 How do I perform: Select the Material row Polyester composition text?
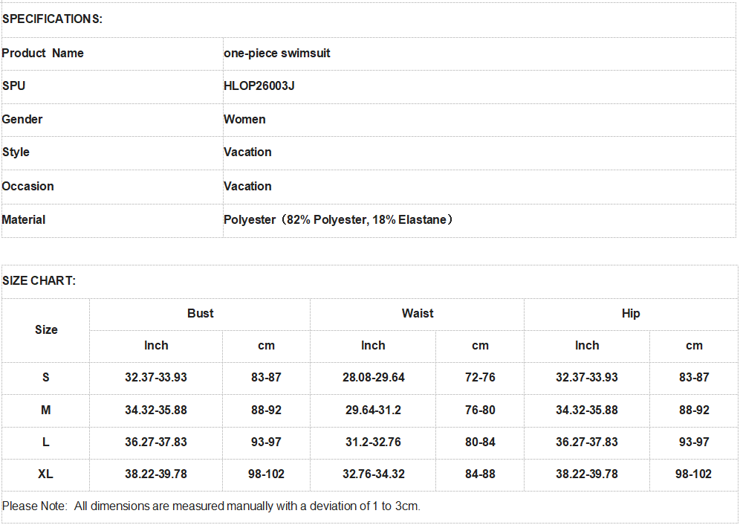pos(338,219)
